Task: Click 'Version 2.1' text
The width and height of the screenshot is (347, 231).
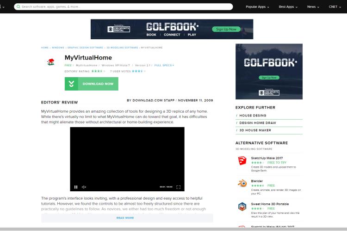Action: (143, 65)
